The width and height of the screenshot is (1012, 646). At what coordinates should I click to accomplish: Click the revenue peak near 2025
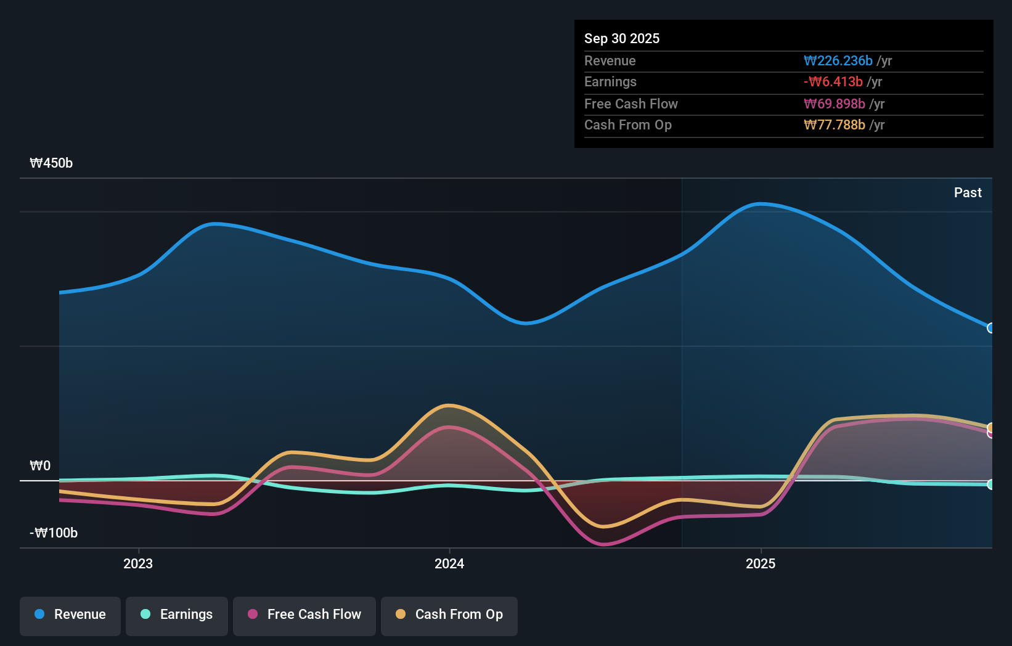[760, 203]
